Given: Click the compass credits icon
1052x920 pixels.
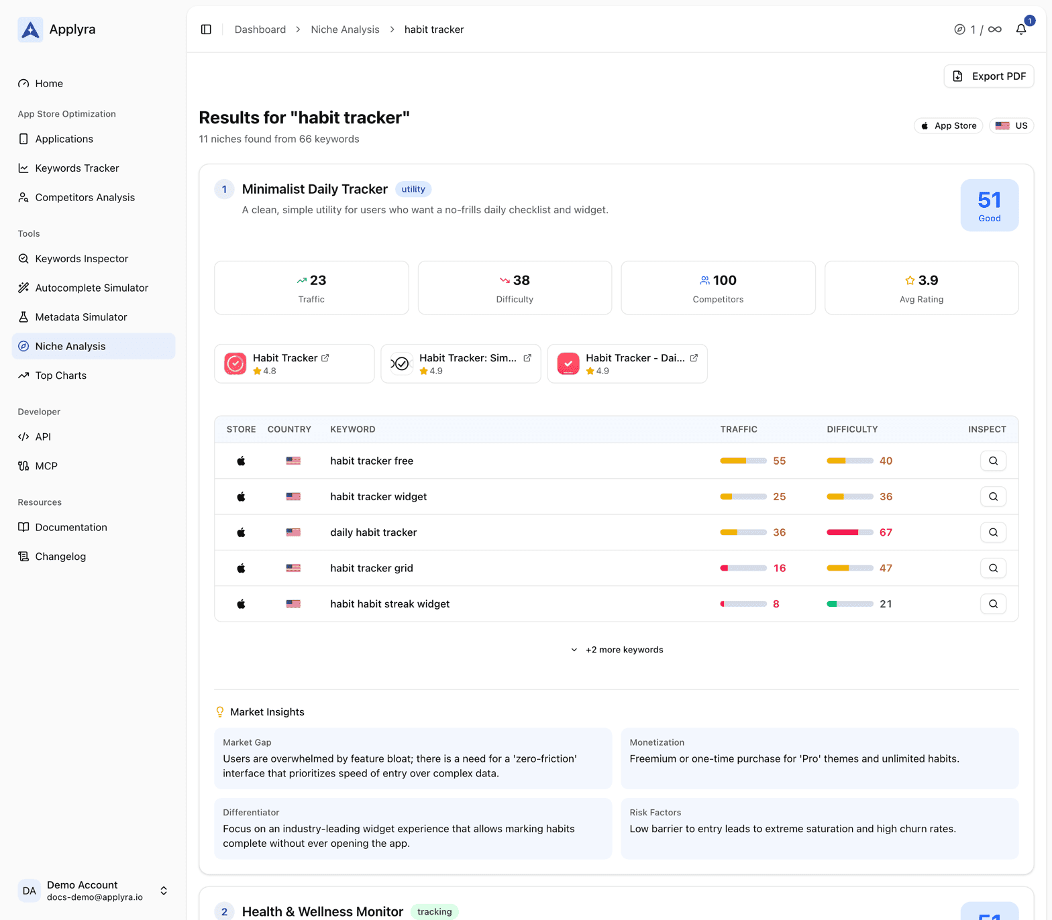Looking at the screenshot, I should [959, 30].
